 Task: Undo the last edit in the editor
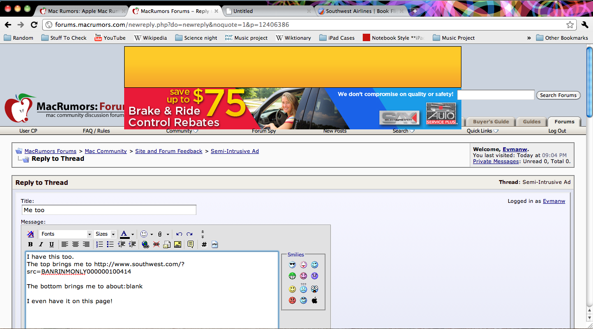tap(179, 234)
